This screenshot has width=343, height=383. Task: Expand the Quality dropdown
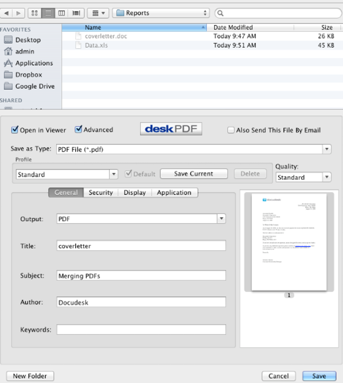tap(327, 177)
